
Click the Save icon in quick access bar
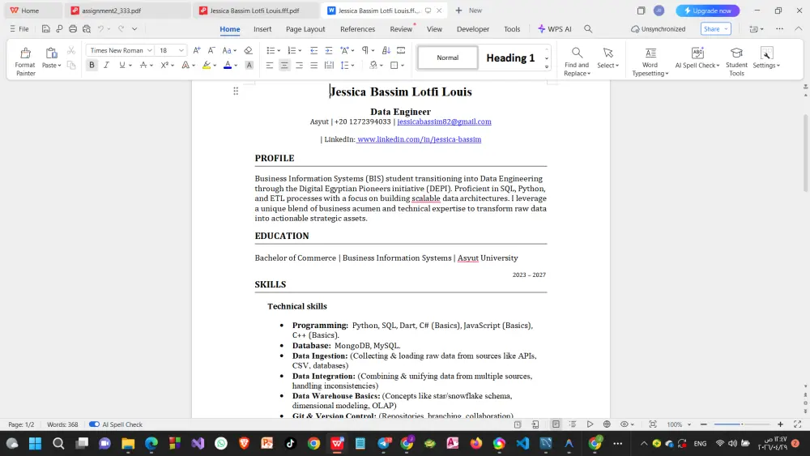(x=46, y=29)
